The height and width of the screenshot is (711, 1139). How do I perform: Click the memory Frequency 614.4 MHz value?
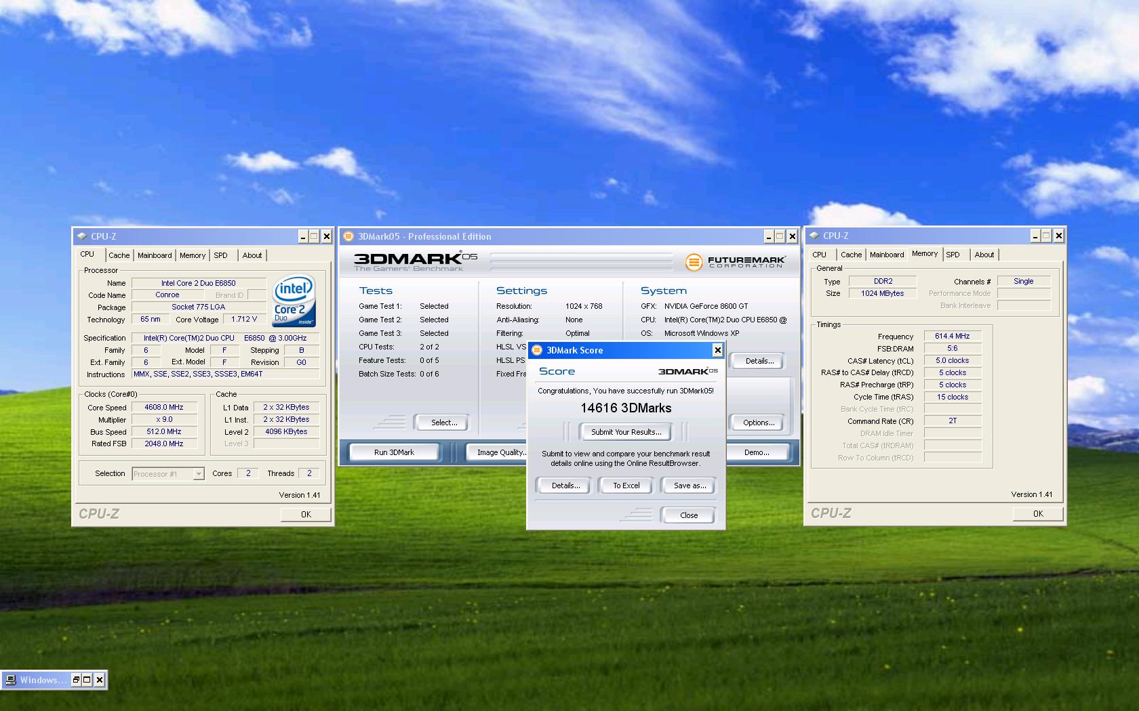(x=953, y=337)
